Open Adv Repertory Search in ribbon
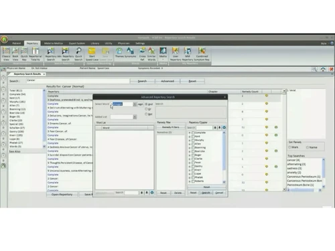Viewport: 335px width, 251px height. click(x=65, y=54)
